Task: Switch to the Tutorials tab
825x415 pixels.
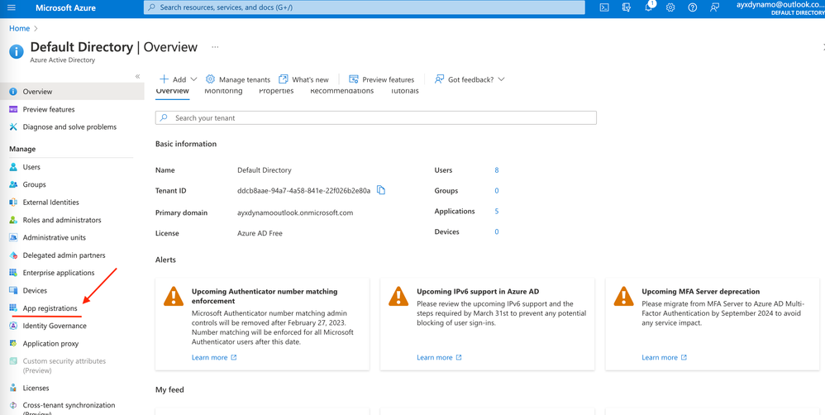Action: pos(404,91)
